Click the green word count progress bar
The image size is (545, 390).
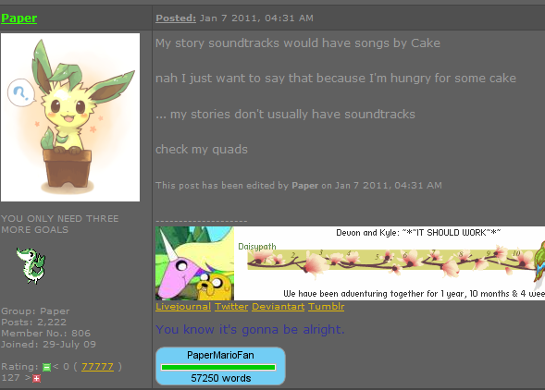pos(218,367)
